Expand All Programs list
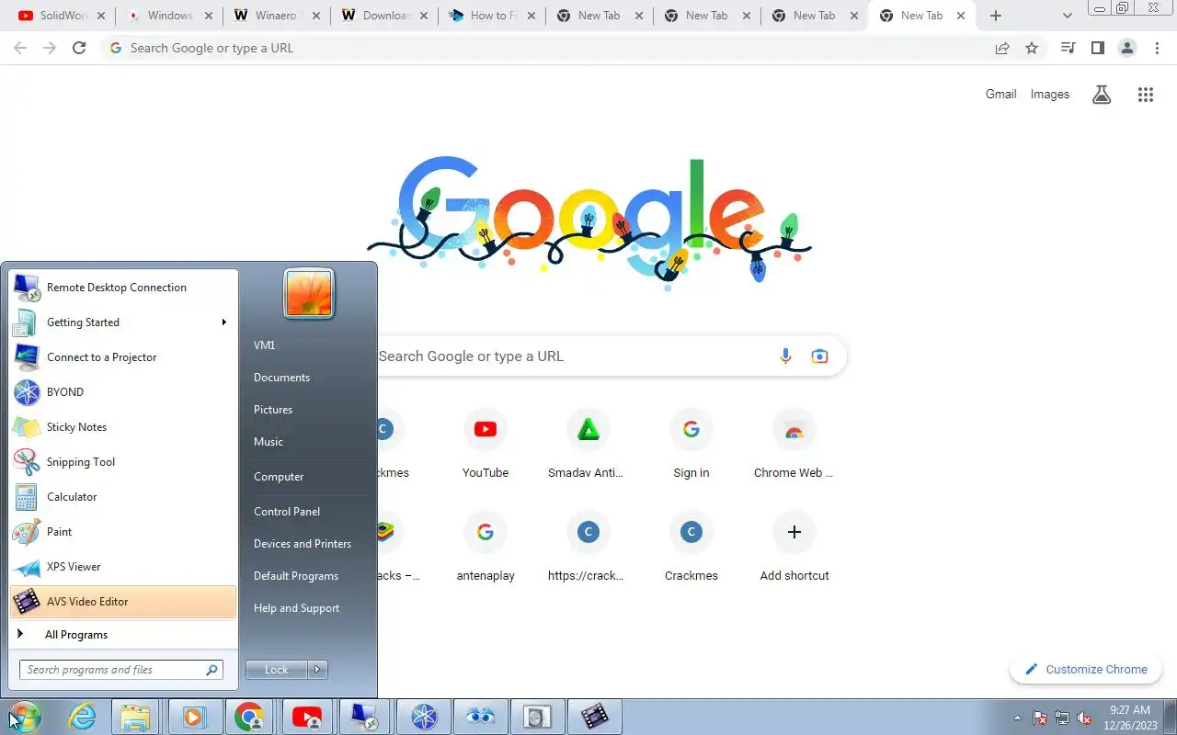The height and width of the screenshot is (735, 1177). (123, 635)
